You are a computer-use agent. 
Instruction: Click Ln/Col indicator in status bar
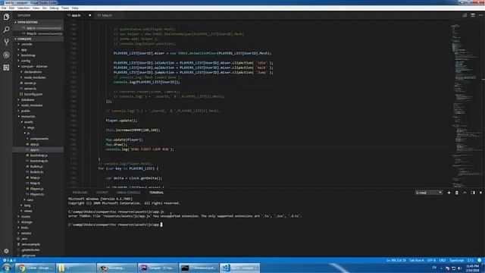pos(396,260)
